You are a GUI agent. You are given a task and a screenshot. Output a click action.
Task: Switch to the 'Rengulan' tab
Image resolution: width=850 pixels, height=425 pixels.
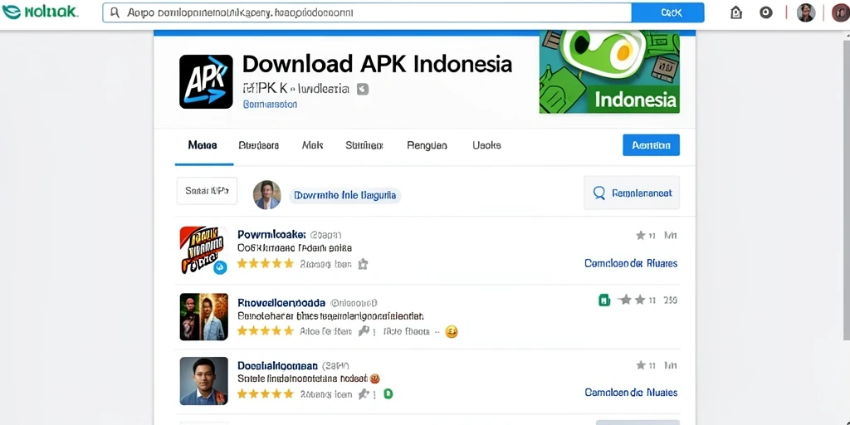tap(427, 145)
